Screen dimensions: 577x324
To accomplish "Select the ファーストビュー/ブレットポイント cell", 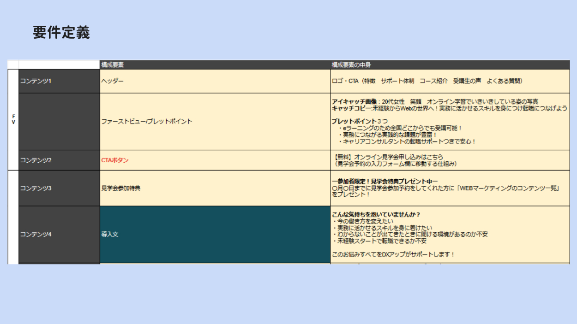I will [147, 122].
